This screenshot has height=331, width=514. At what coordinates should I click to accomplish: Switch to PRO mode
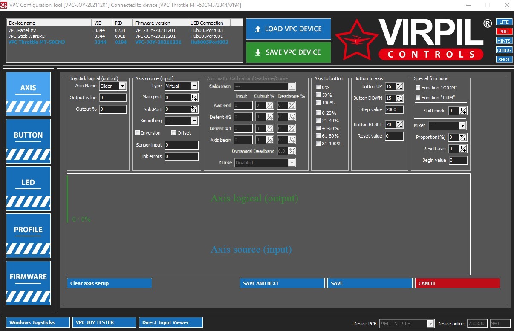tap(504, 32)
